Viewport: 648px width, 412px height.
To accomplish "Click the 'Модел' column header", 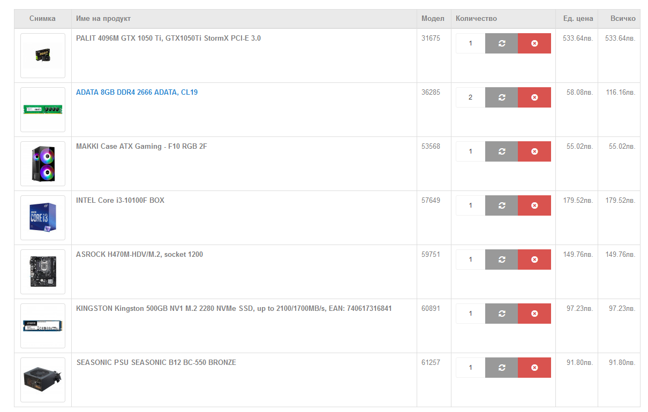I will (x=433, y=18).
